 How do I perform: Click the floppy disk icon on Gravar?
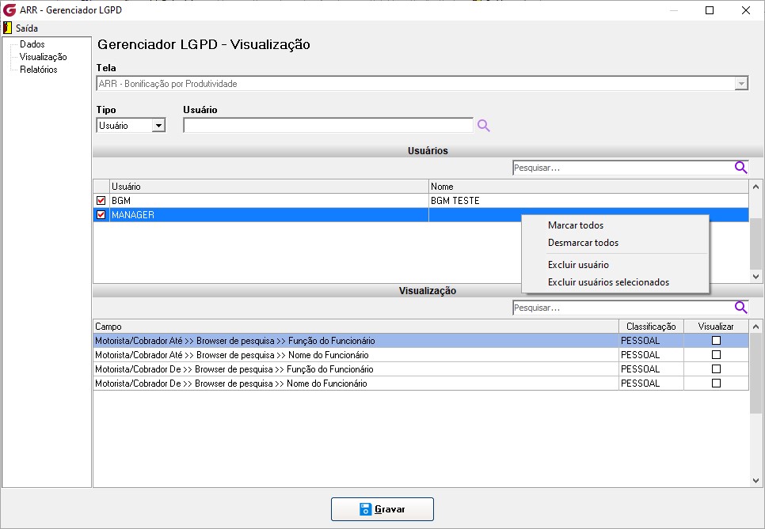click(x=365, y=509)
